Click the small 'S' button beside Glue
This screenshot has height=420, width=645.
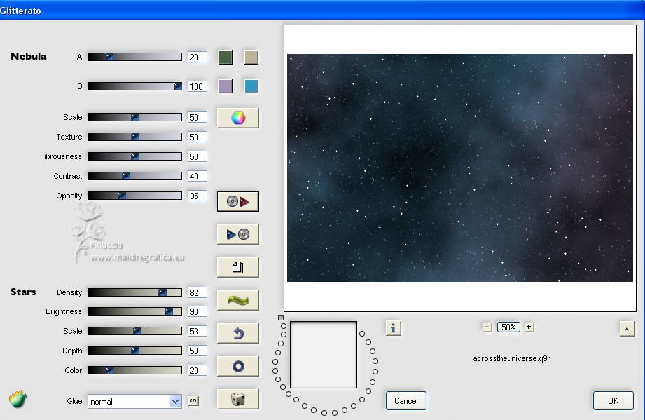193,400
